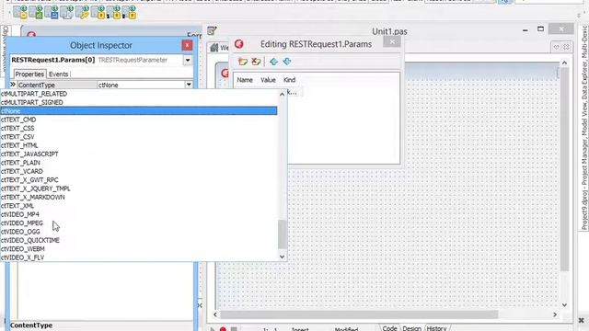Pick ctTEXT_JAVASCRIPT from dropdown list
The width and height of the screenshot is (589, 331).
(x=139, y=154)
